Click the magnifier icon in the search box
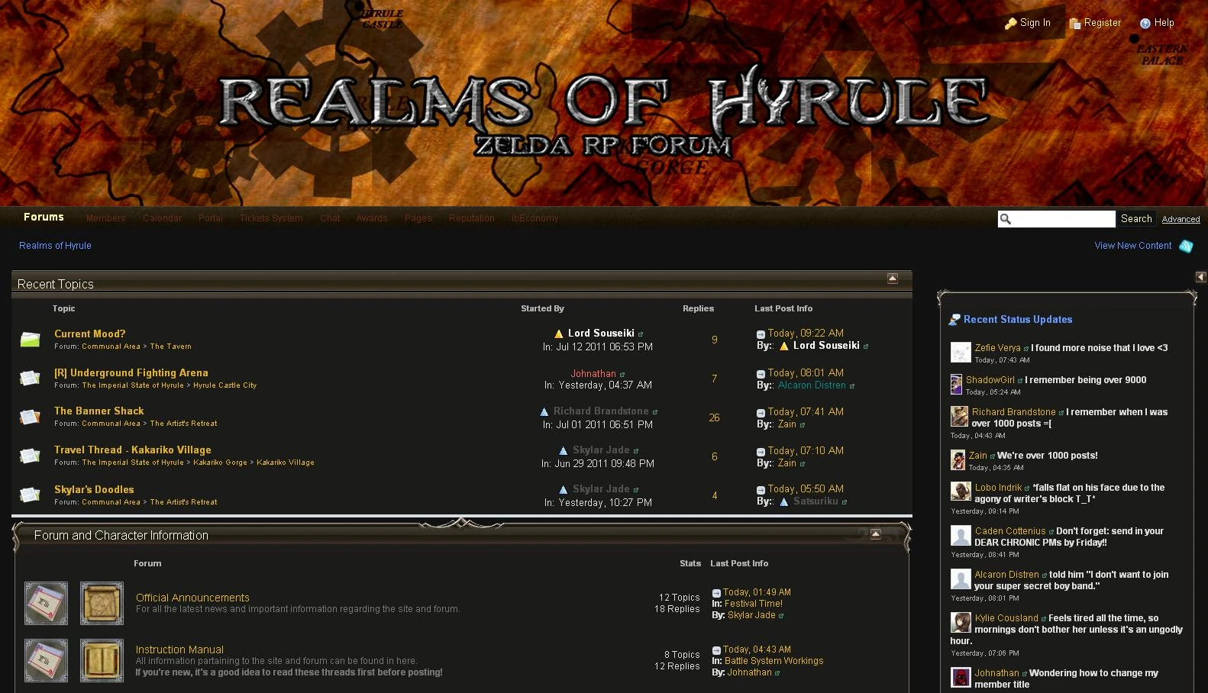The width and height of the screenshot is (1208, 693). coord(1006,220)
